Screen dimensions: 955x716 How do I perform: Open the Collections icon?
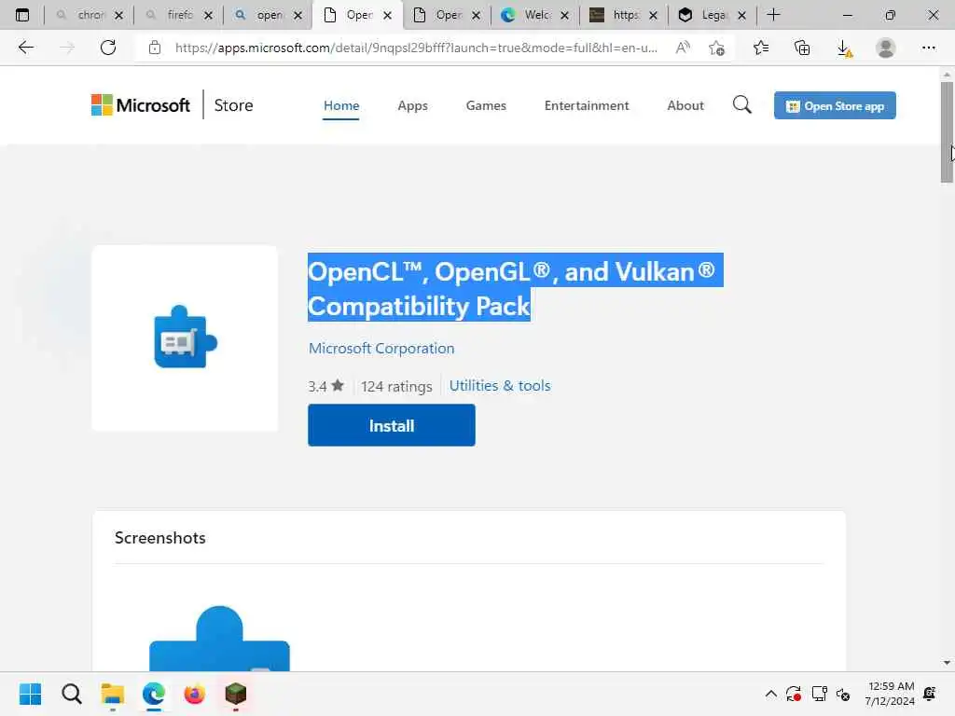[x=802, y=48]
